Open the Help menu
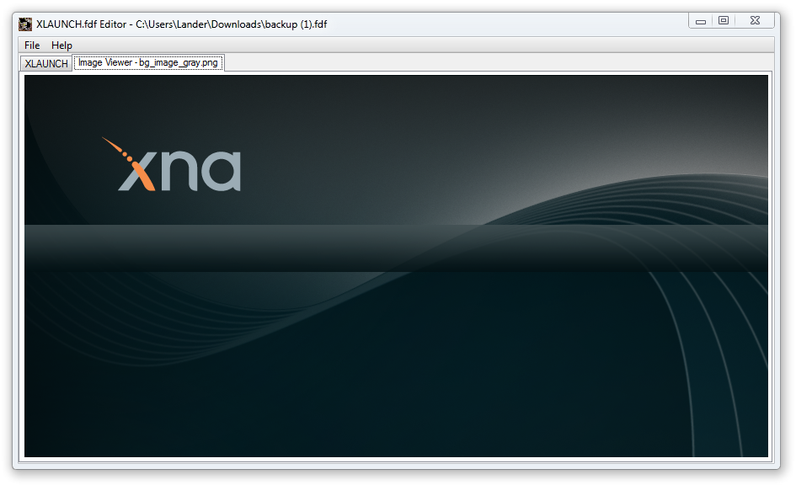This screenshot has height=485, width=796. click(62, 45)
